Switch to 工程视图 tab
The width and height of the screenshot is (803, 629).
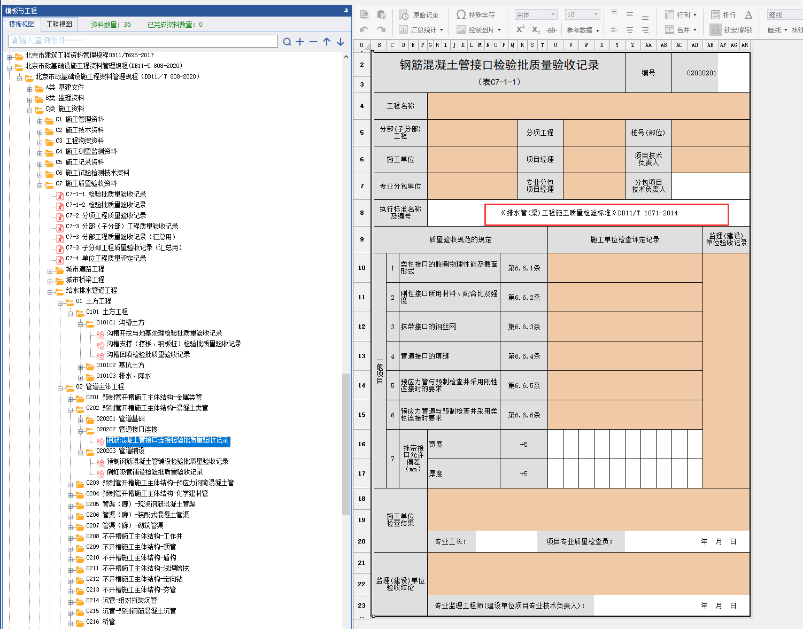click(x=59, y=24)
